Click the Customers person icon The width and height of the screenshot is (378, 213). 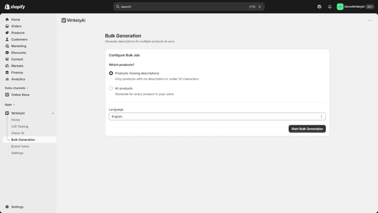click(x=7, y=39)
